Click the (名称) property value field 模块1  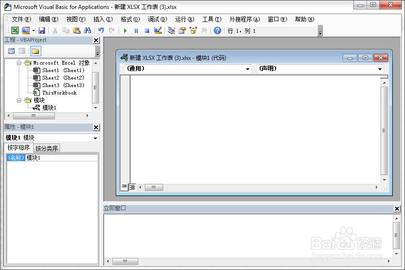[61, 158]
